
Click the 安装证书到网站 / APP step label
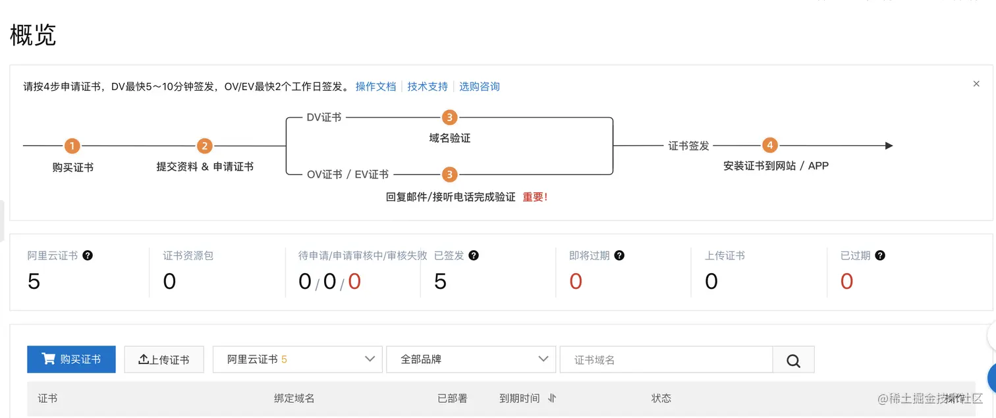776,166
